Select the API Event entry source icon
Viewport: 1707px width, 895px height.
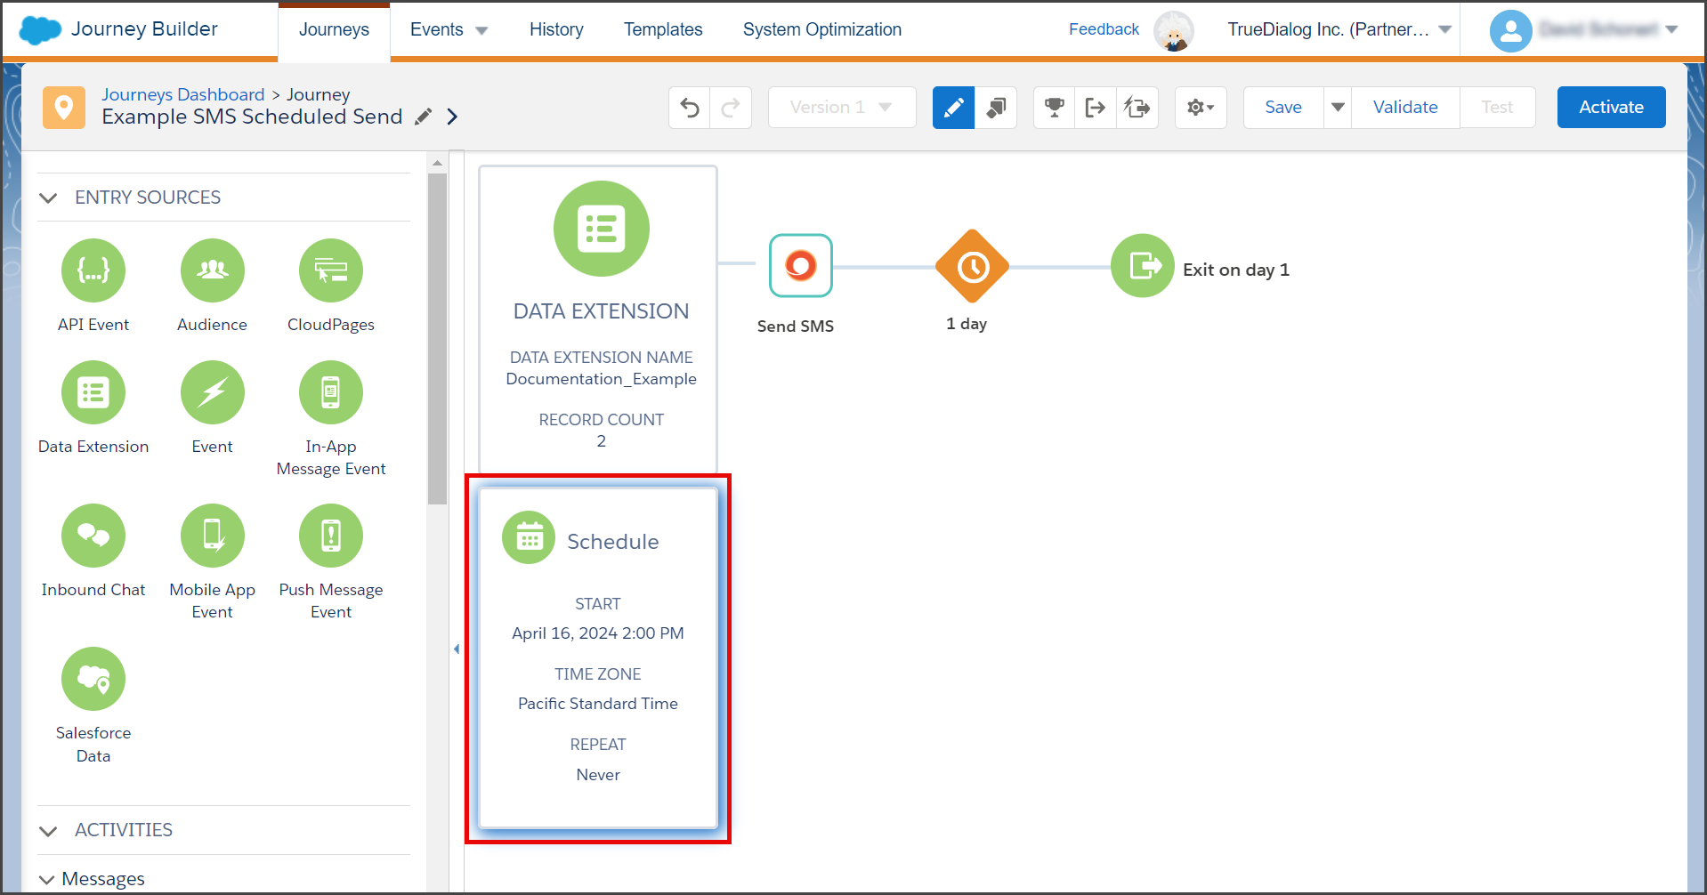click(x=93, y=270)
